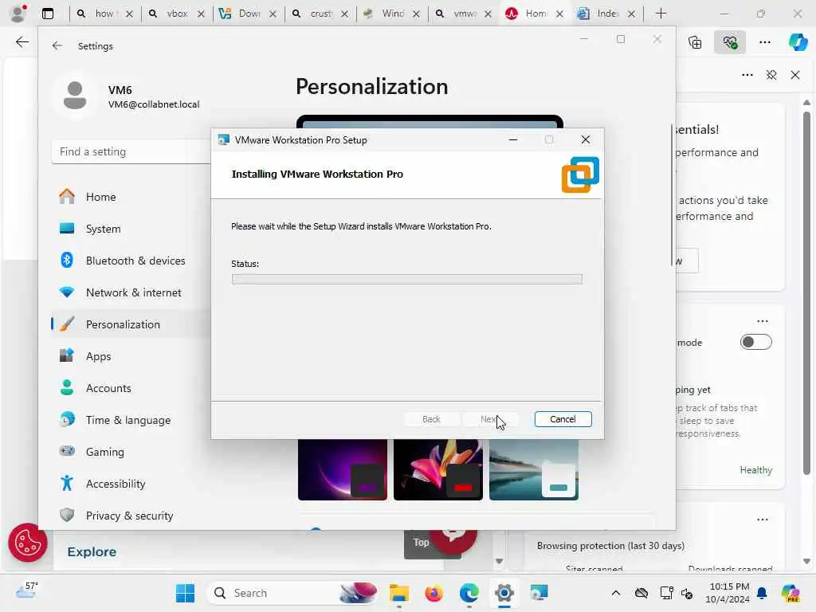Click the Explore heading on webpage
The height and width of the screenshot is (612, 816).
[92, 551]
